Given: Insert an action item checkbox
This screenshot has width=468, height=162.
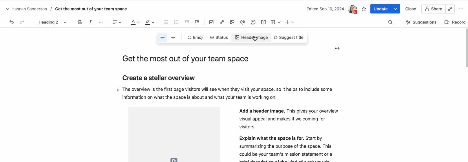Looking at the screenshot, I should [x=211, y=22].
